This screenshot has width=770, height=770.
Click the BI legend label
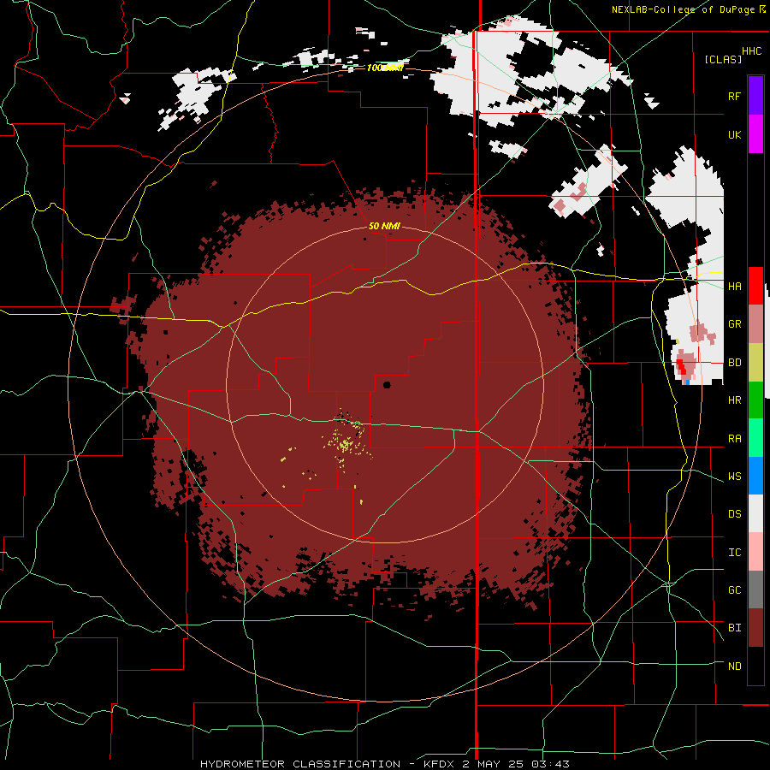[x=734, y=628]
